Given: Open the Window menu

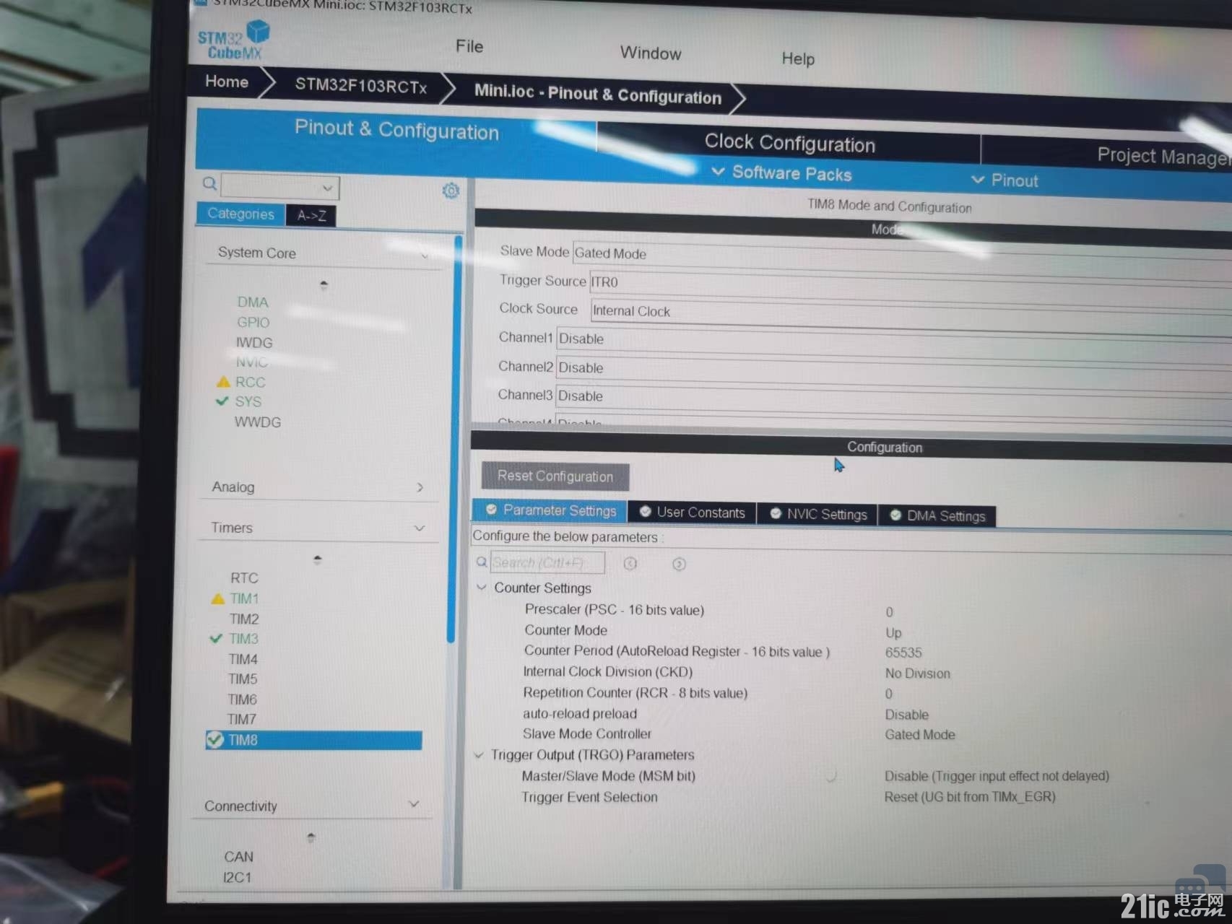Looking at the screenshot, I should (x=651, y=53).
